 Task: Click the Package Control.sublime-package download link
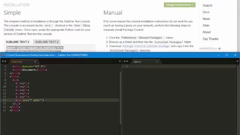click(x=146, y=46)
